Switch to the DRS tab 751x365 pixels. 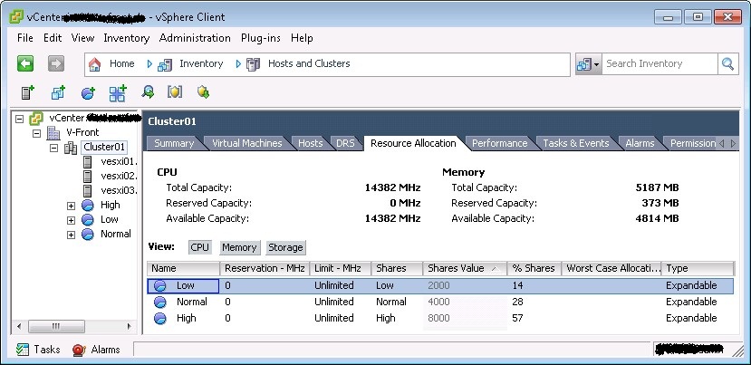345,143
